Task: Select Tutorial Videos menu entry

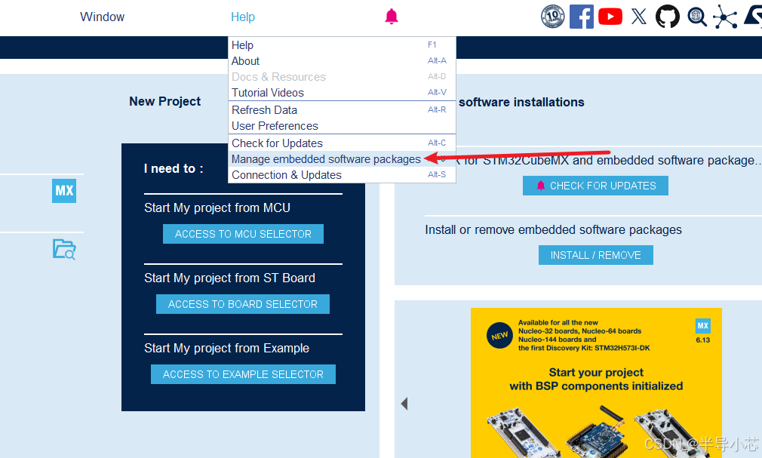Action: [x=342, y=93]
